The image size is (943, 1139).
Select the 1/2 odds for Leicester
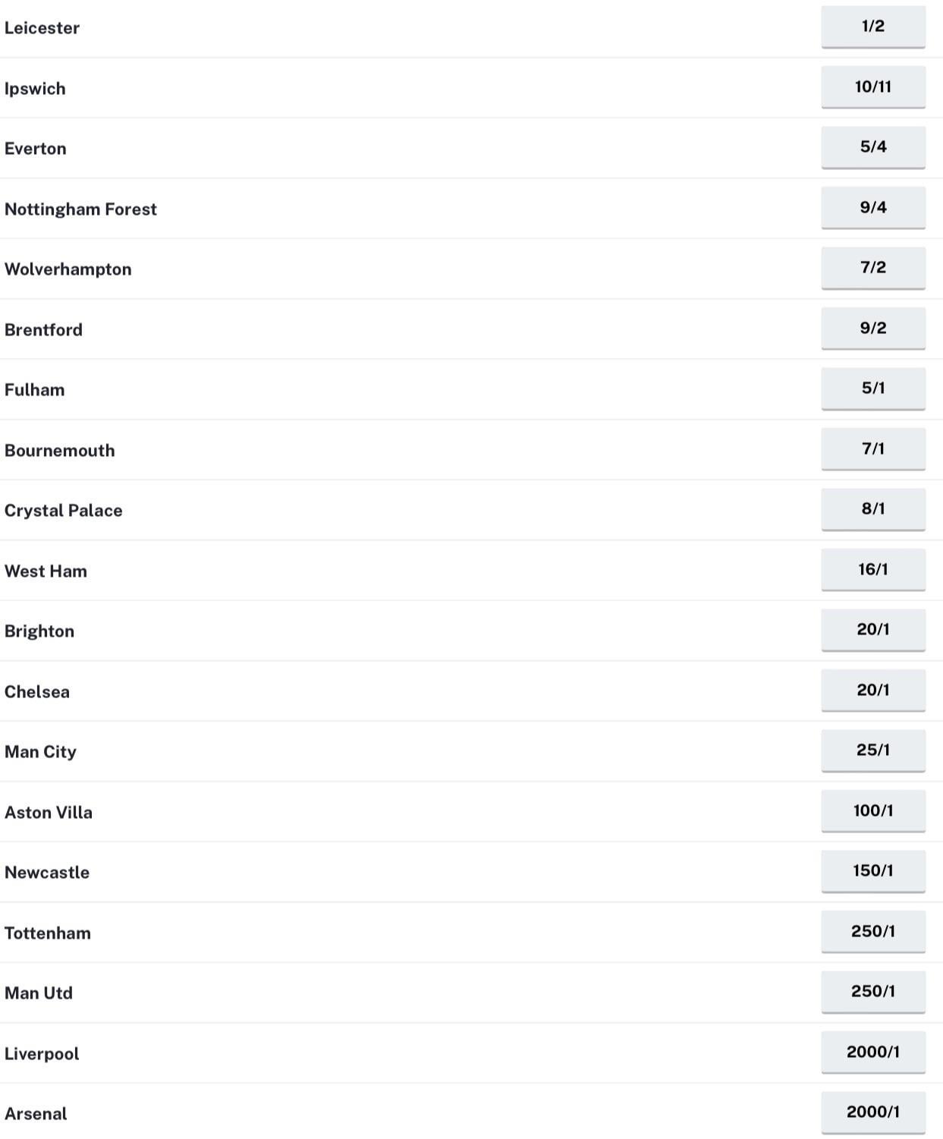click(x=873, y=24)
